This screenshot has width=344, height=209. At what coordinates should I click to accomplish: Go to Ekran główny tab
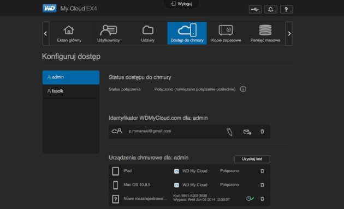click(x=69, y=33)
